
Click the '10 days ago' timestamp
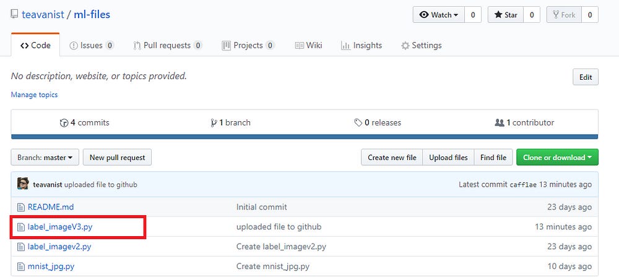569,266
